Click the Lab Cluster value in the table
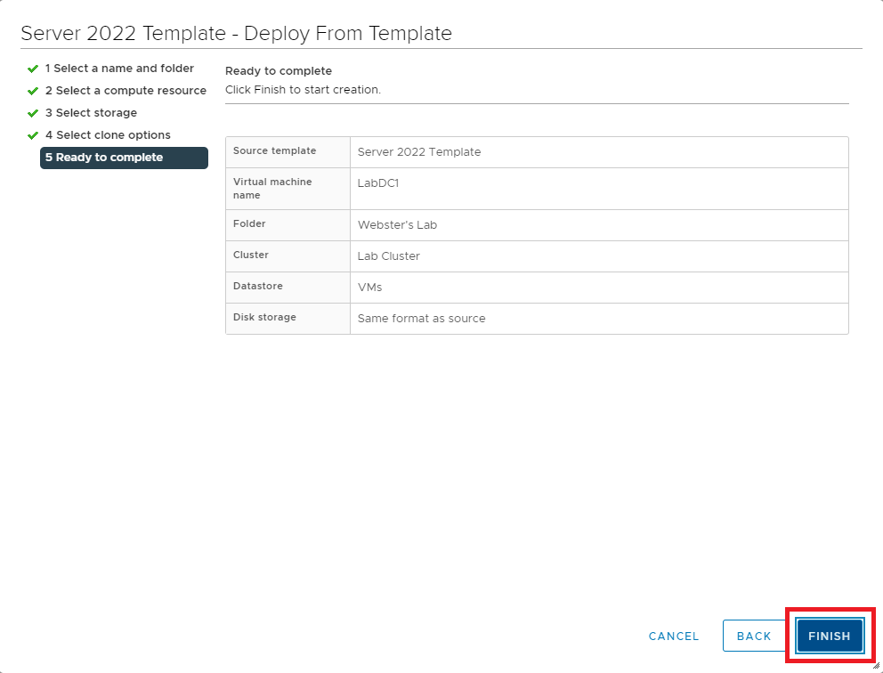This screenshot has width=883, height=673. (388, 256)
